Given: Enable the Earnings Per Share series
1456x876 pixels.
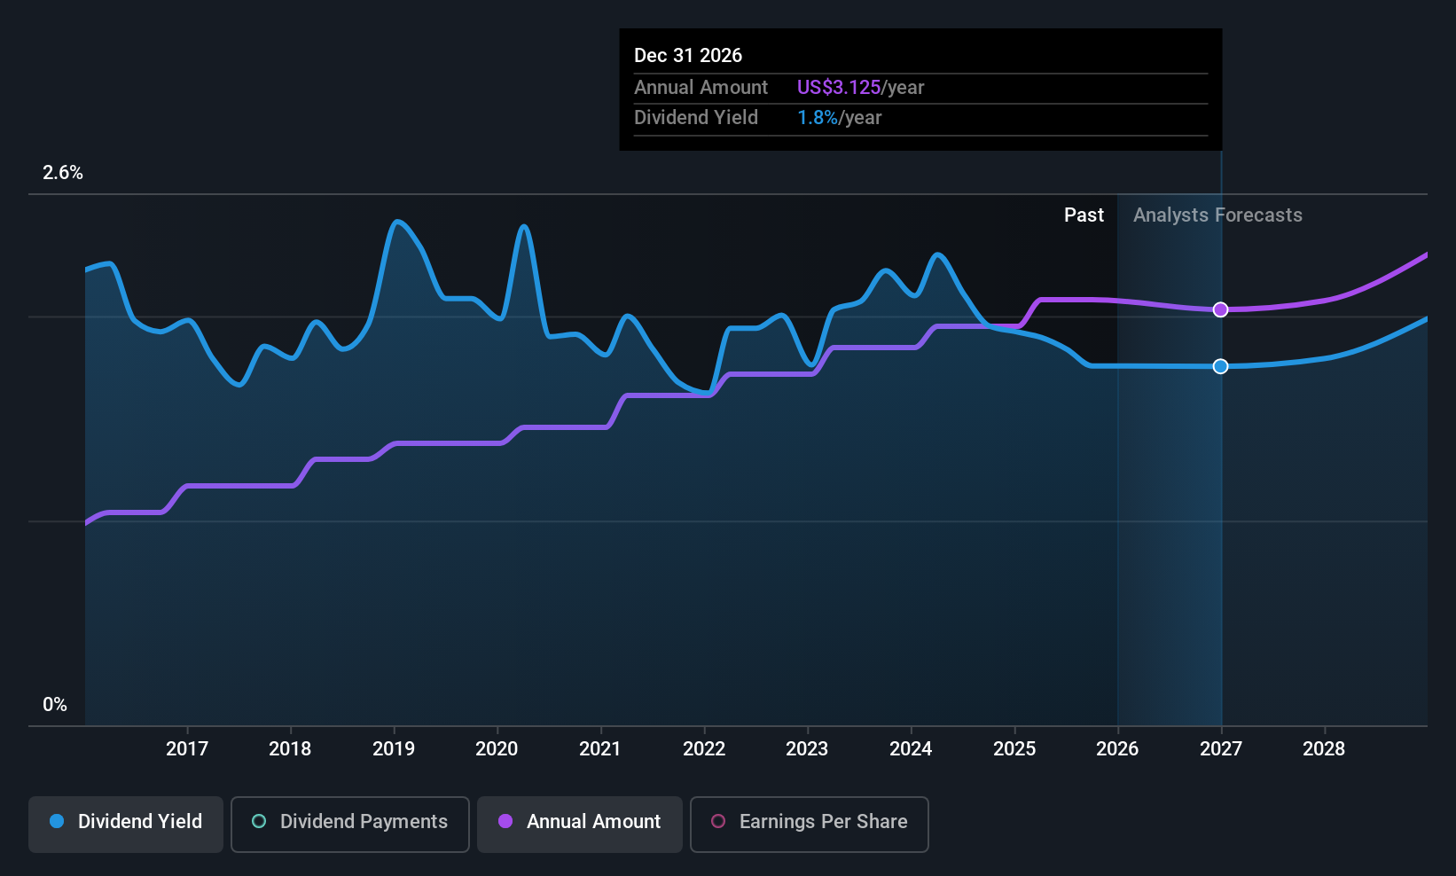Looking at the screenshot, I should click(x=810, y=825).
